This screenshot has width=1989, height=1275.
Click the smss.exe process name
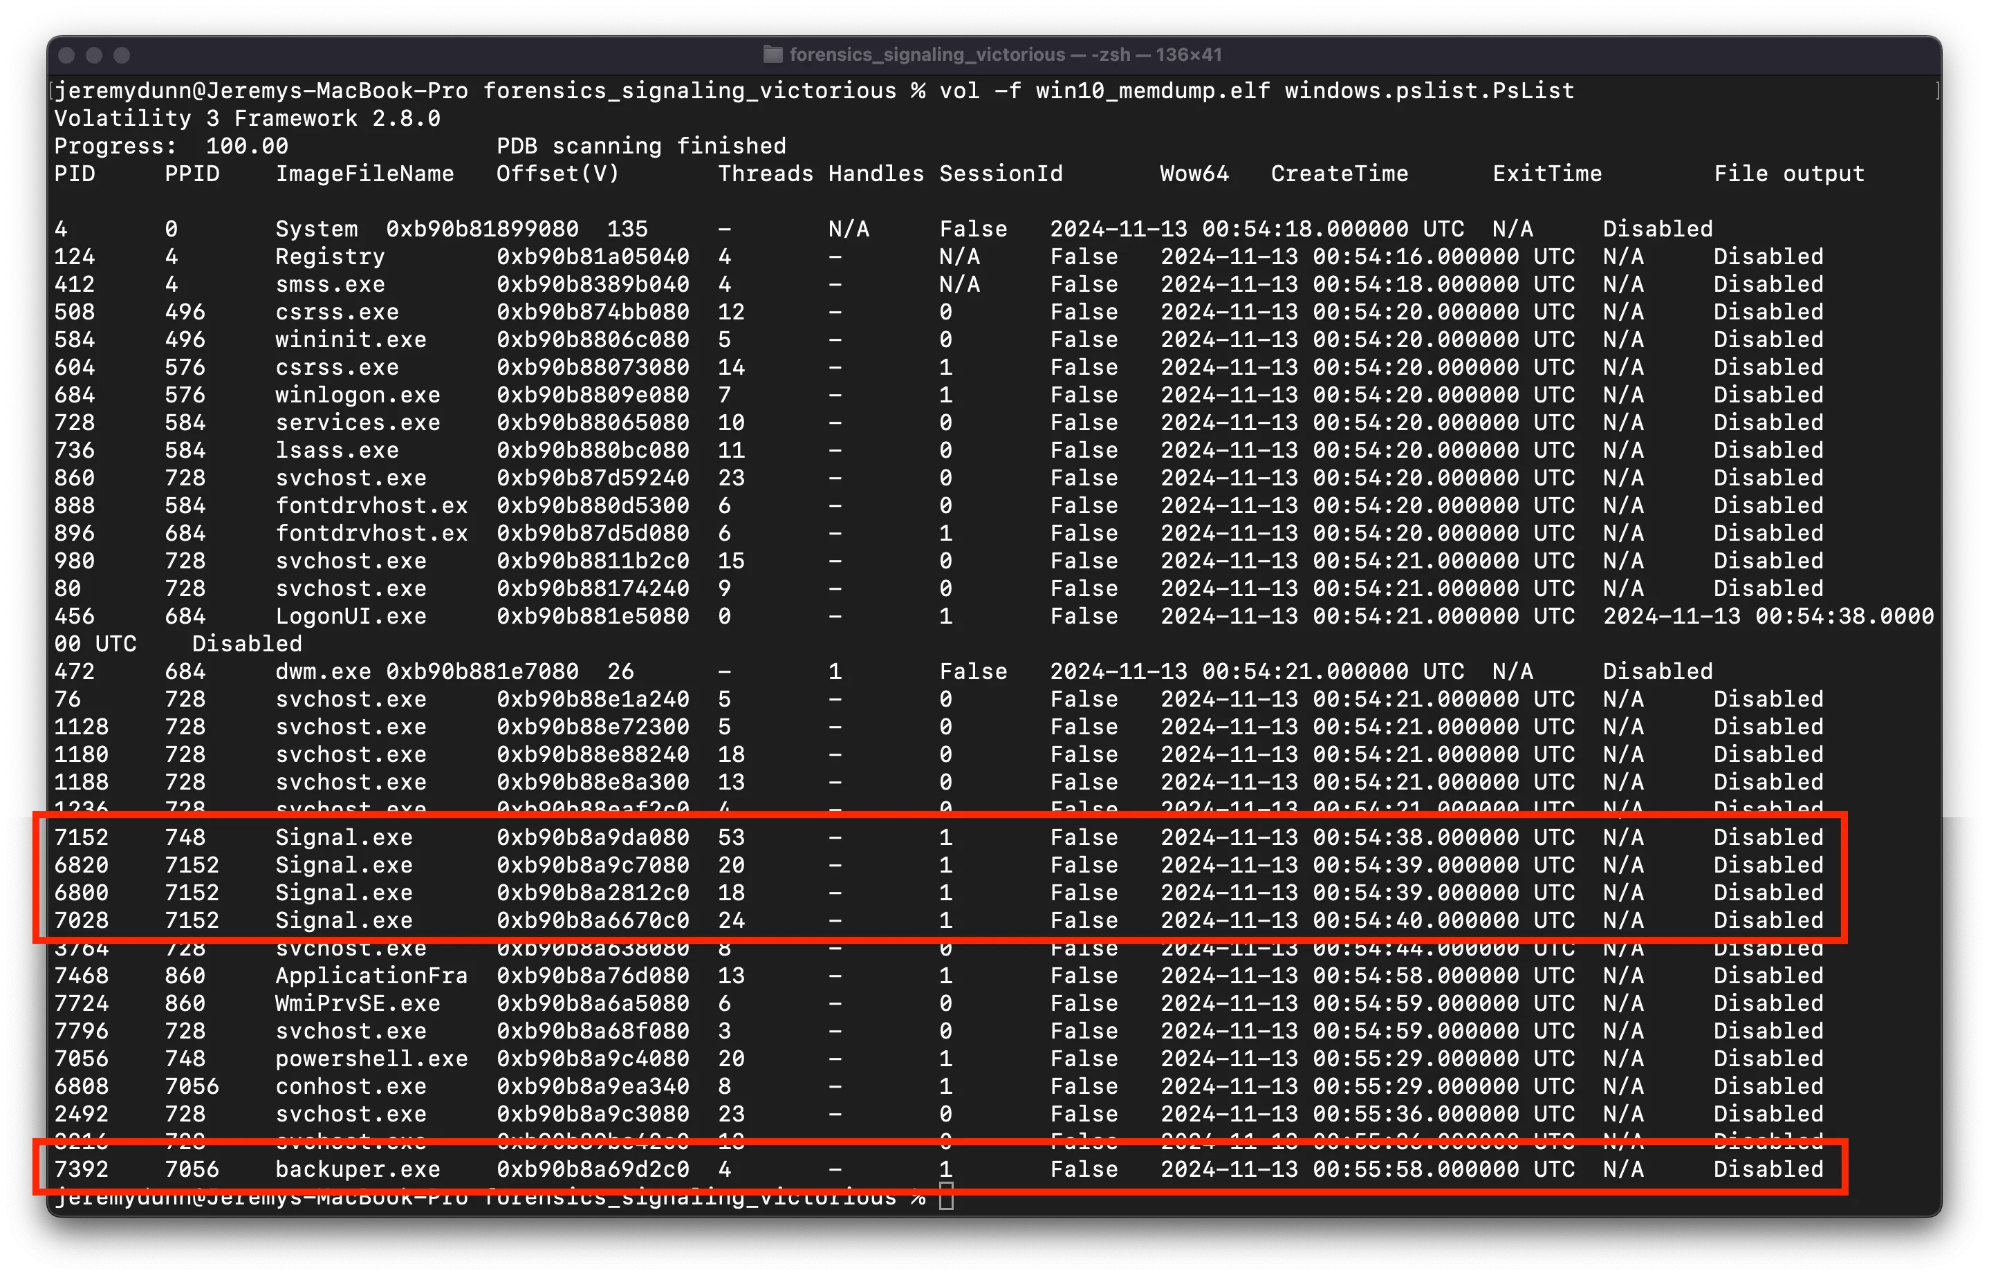point(330,285)
